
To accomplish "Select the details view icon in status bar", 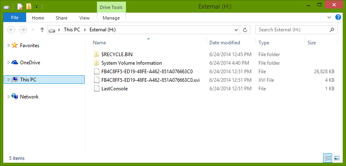I will 328,158.
